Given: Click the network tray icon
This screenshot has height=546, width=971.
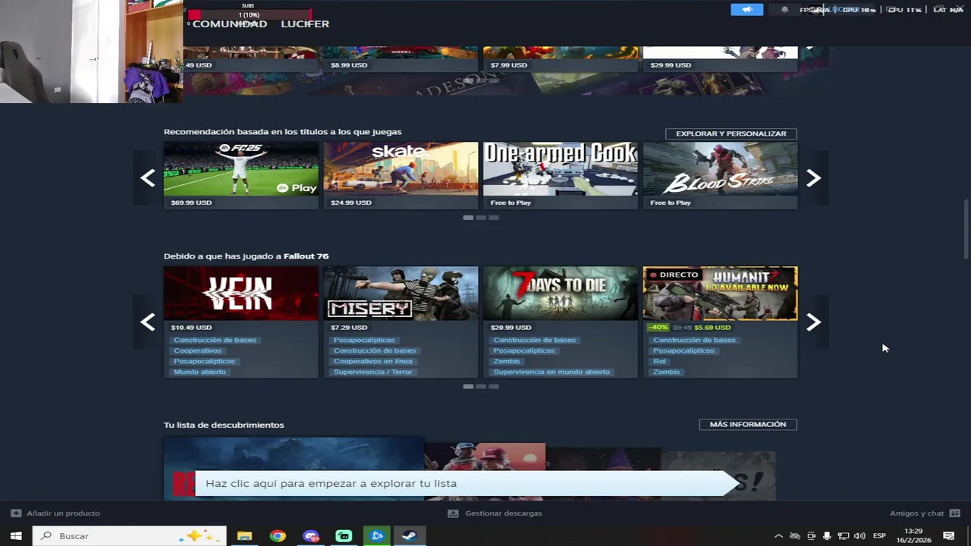Looking at the screenshot, I should [843, 536].
